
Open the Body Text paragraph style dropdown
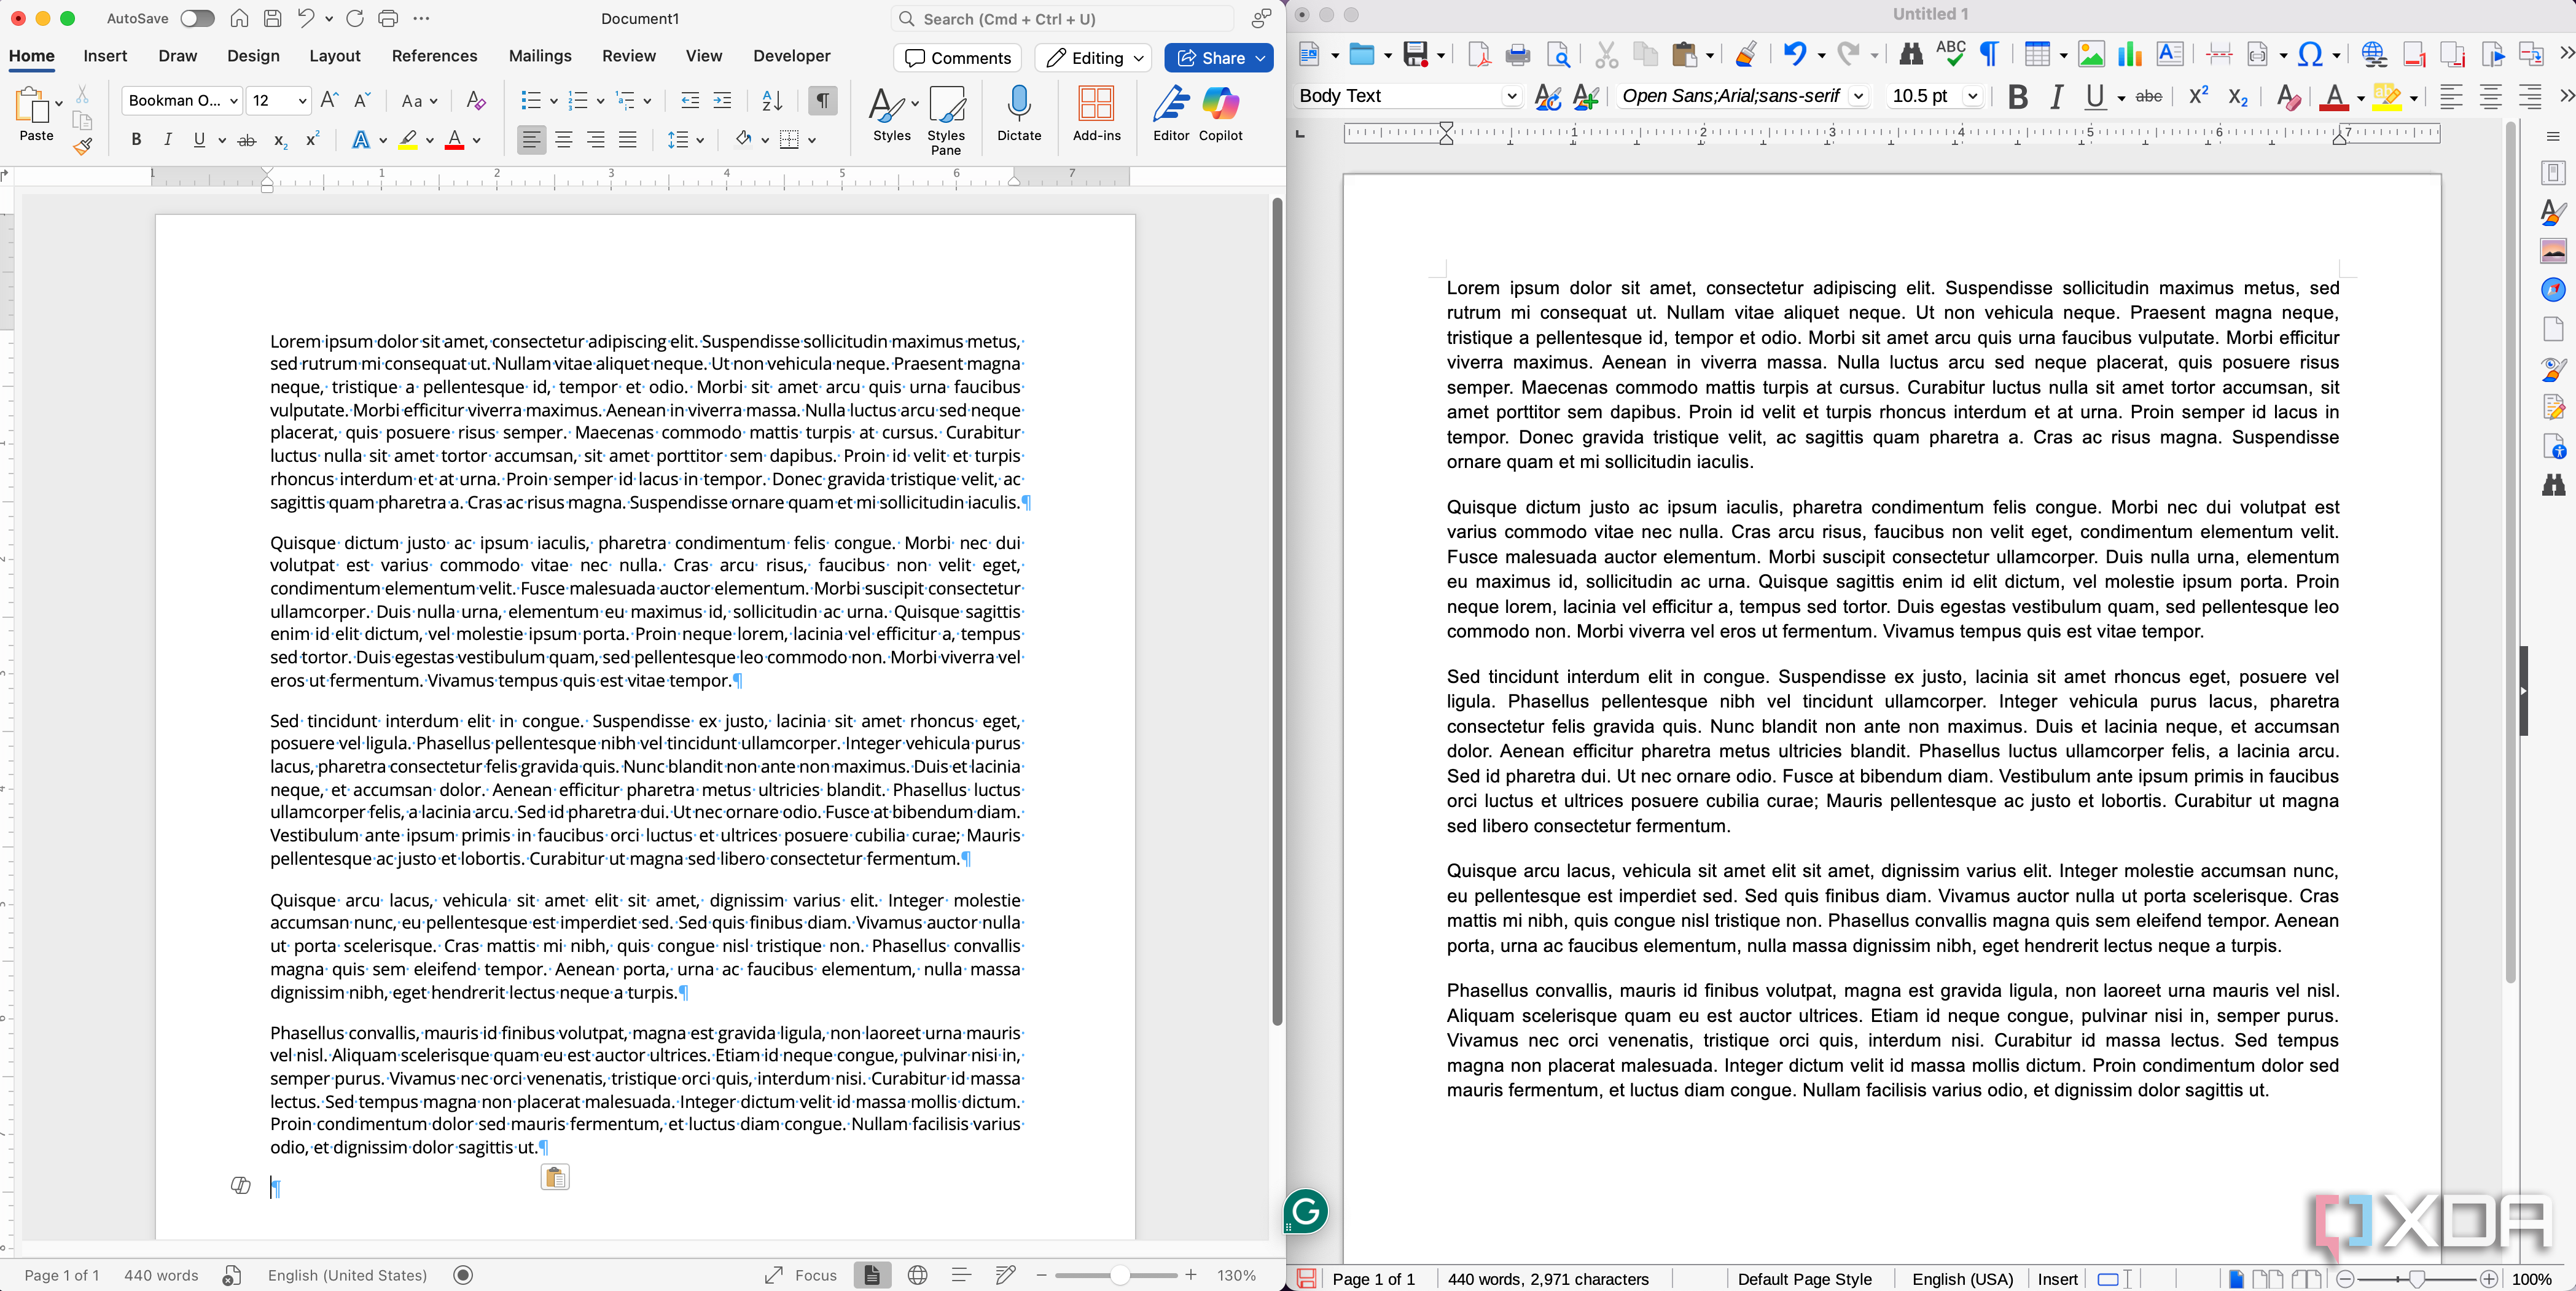(1511, 96)
